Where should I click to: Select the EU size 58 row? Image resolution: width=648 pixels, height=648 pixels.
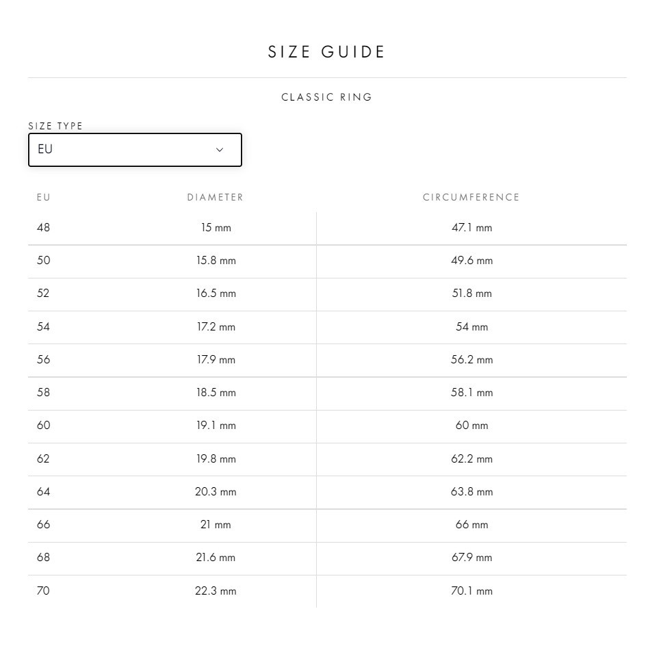(x=327, y=393)
